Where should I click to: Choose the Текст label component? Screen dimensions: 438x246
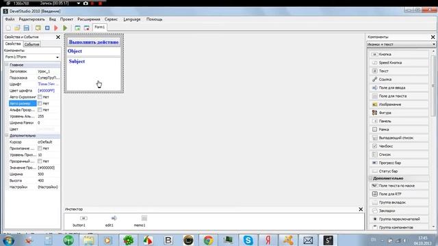click(399, 71)
